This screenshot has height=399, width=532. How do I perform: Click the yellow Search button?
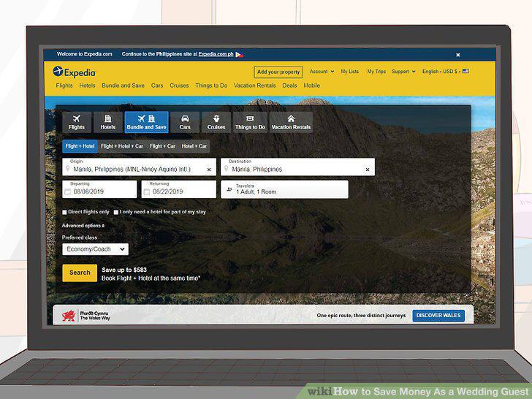click(x=80, y=273)
